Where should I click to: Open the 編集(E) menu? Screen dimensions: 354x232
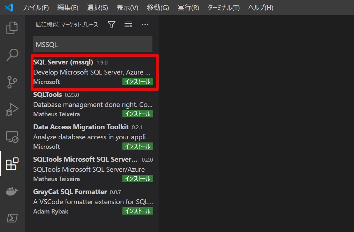click(68, 8)
